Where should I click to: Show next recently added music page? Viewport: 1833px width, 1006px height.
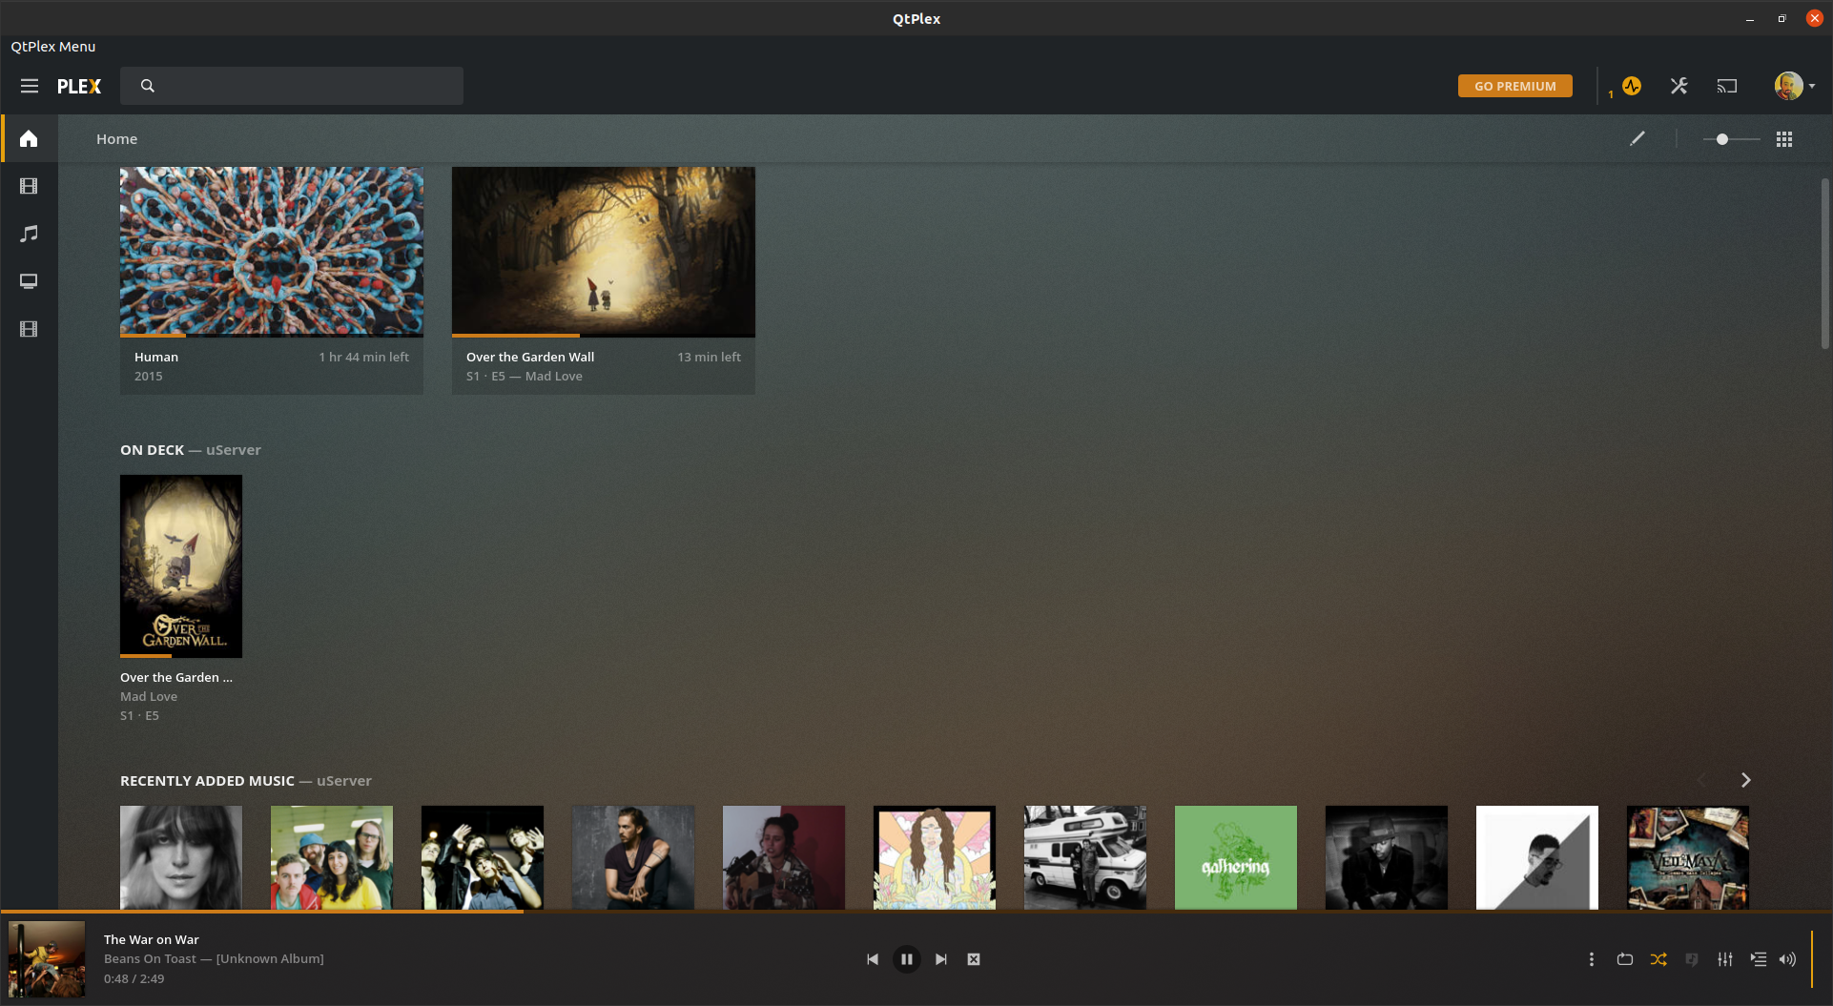tap(1745, 780)
